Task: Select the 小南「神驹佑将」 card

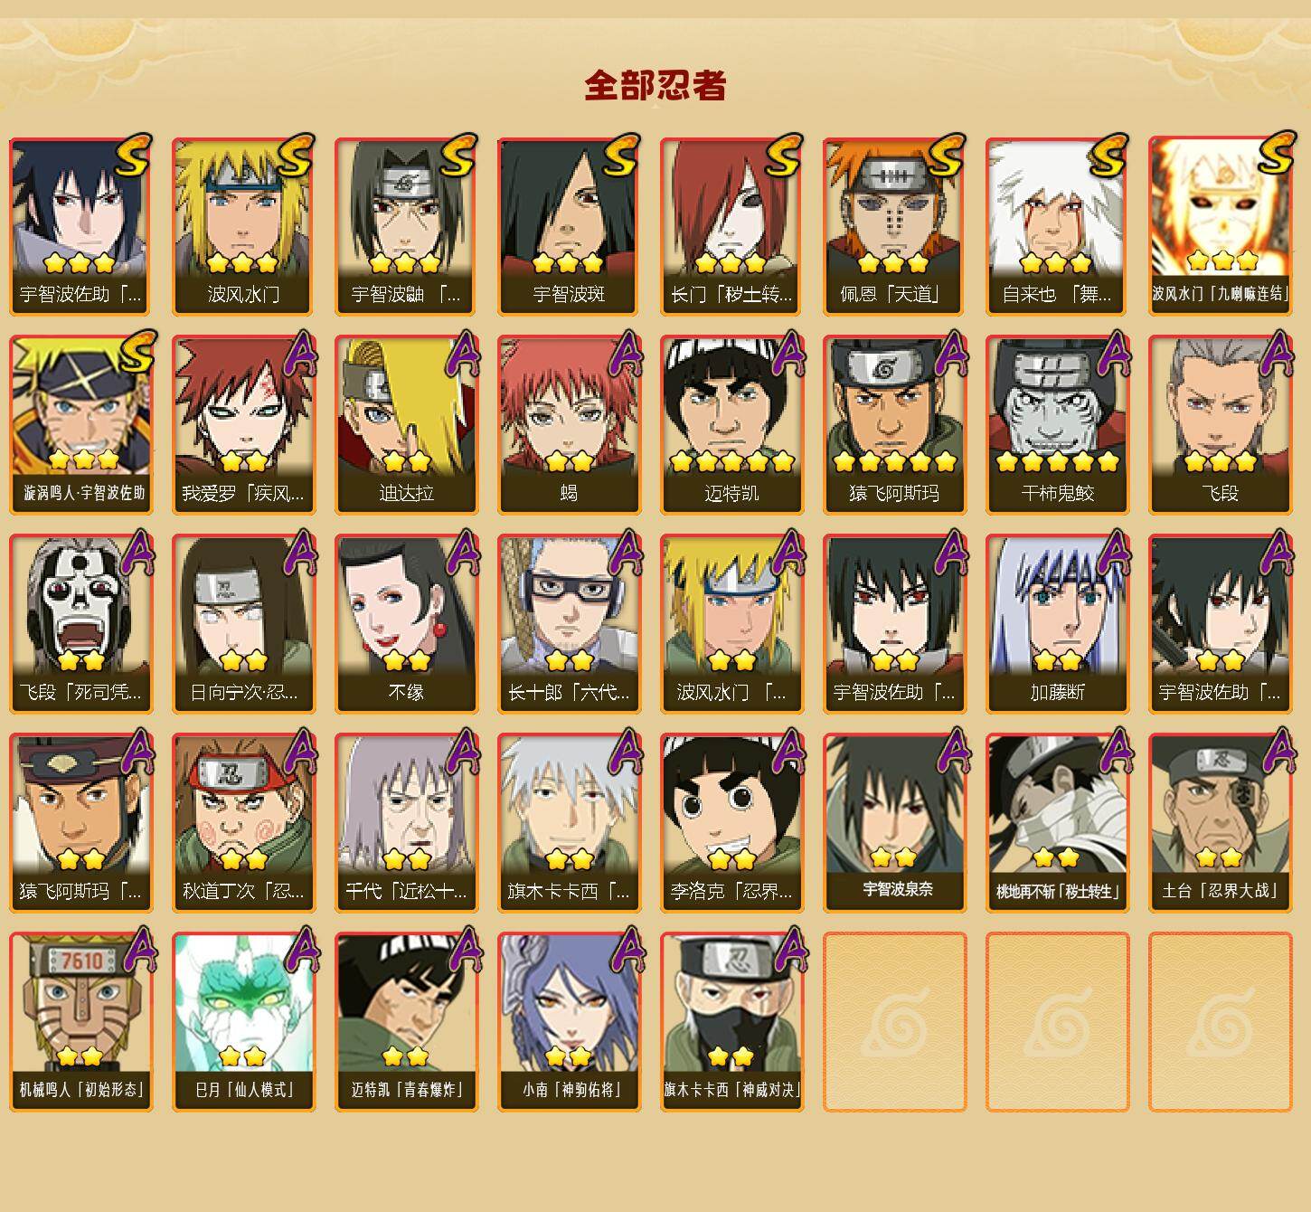Action: [x=569, y=1022]
